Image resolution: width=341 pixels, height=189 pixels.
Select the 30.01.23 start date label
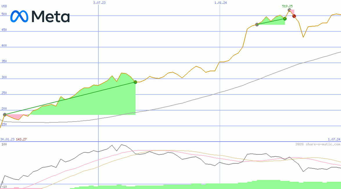tap(8, 139)
